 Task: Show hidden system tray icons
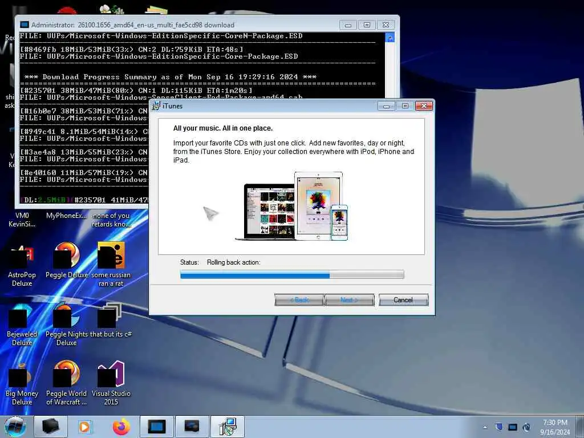pos(485,427)
